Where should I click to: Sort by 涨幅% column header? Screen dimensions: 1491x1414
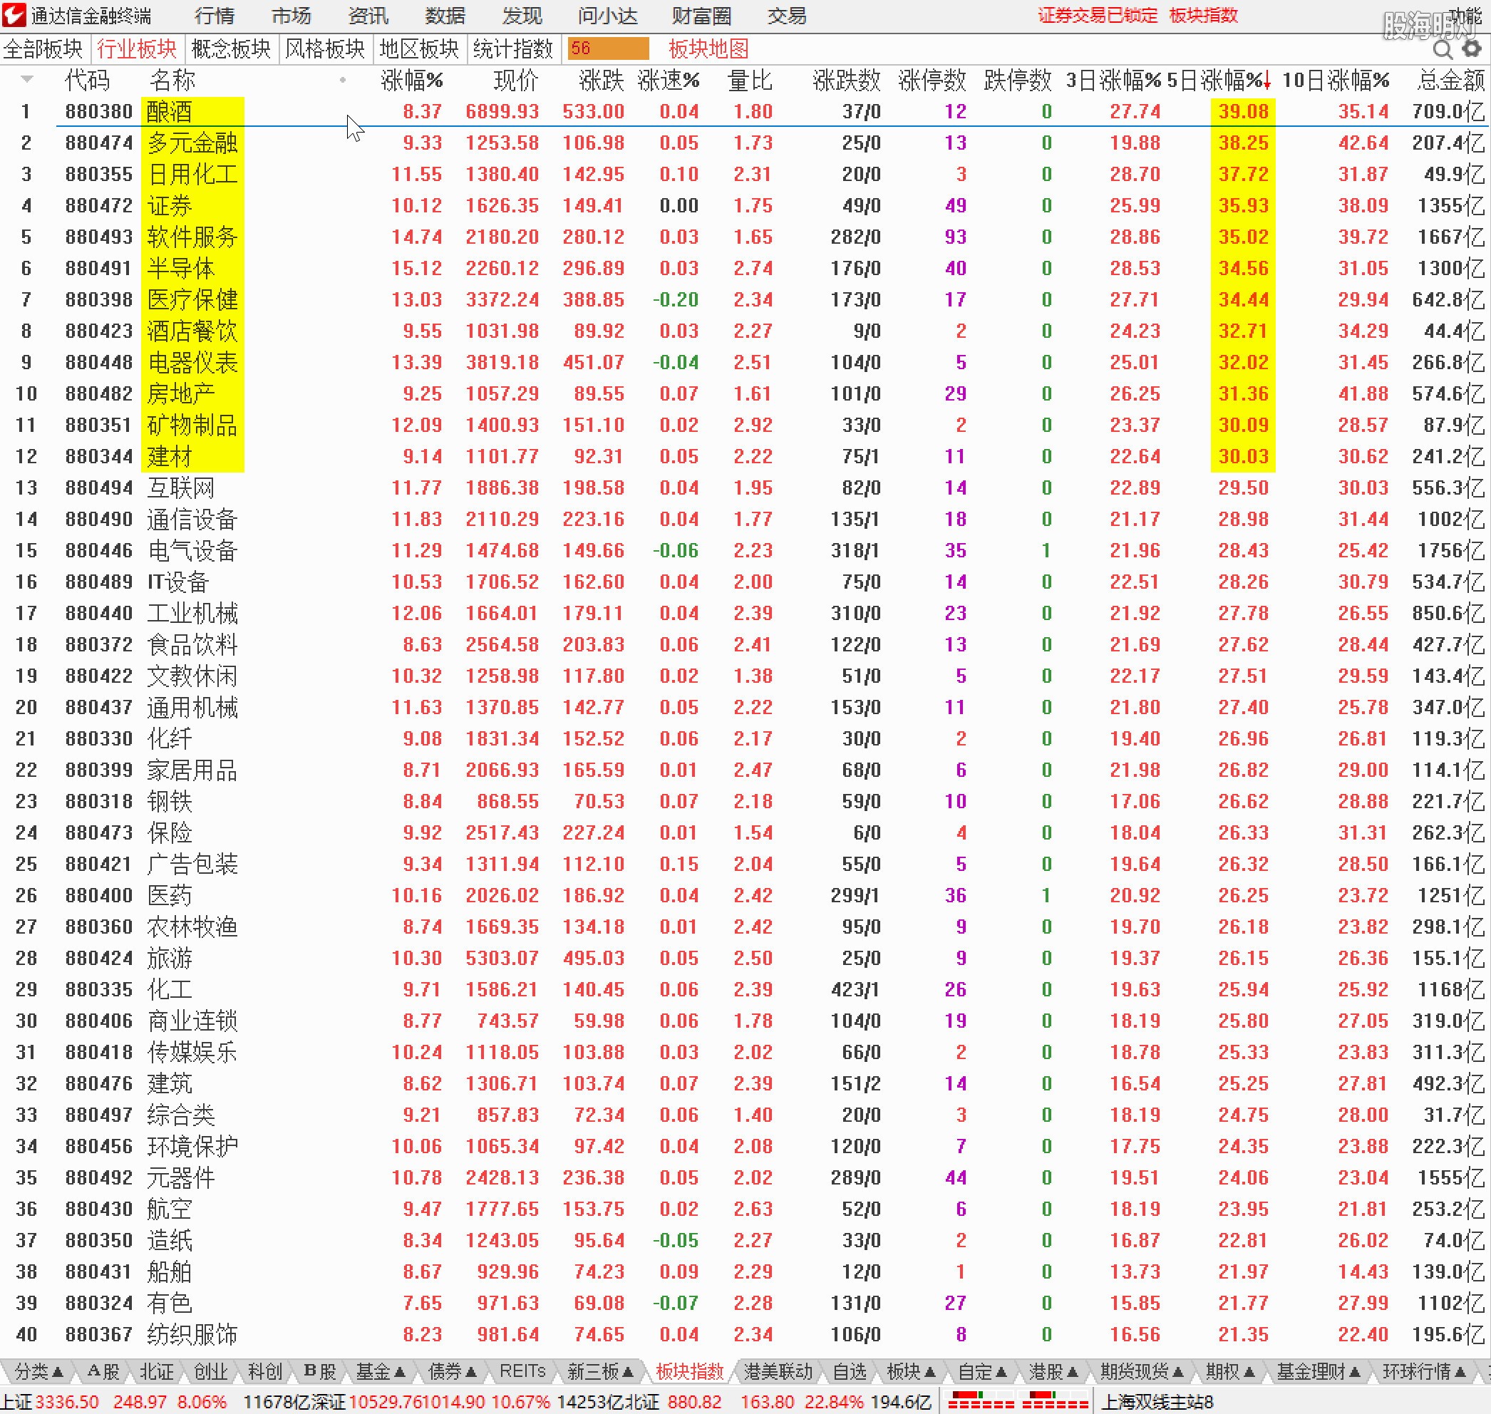point(411,80)
